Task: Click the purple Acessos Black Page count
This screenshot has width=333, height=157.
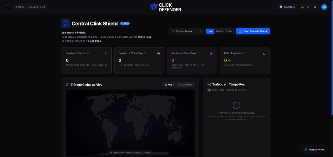Action: 173,60
